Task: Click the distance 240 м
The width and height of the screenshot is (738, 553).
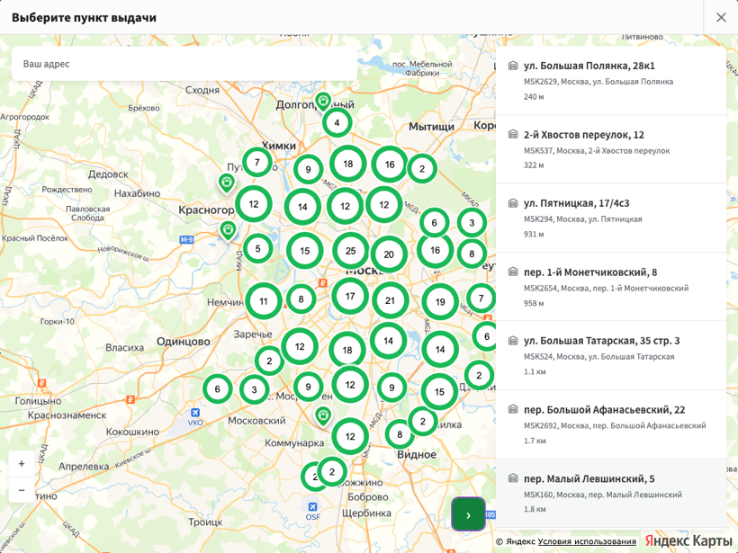Action: click(x=534, y=97)
